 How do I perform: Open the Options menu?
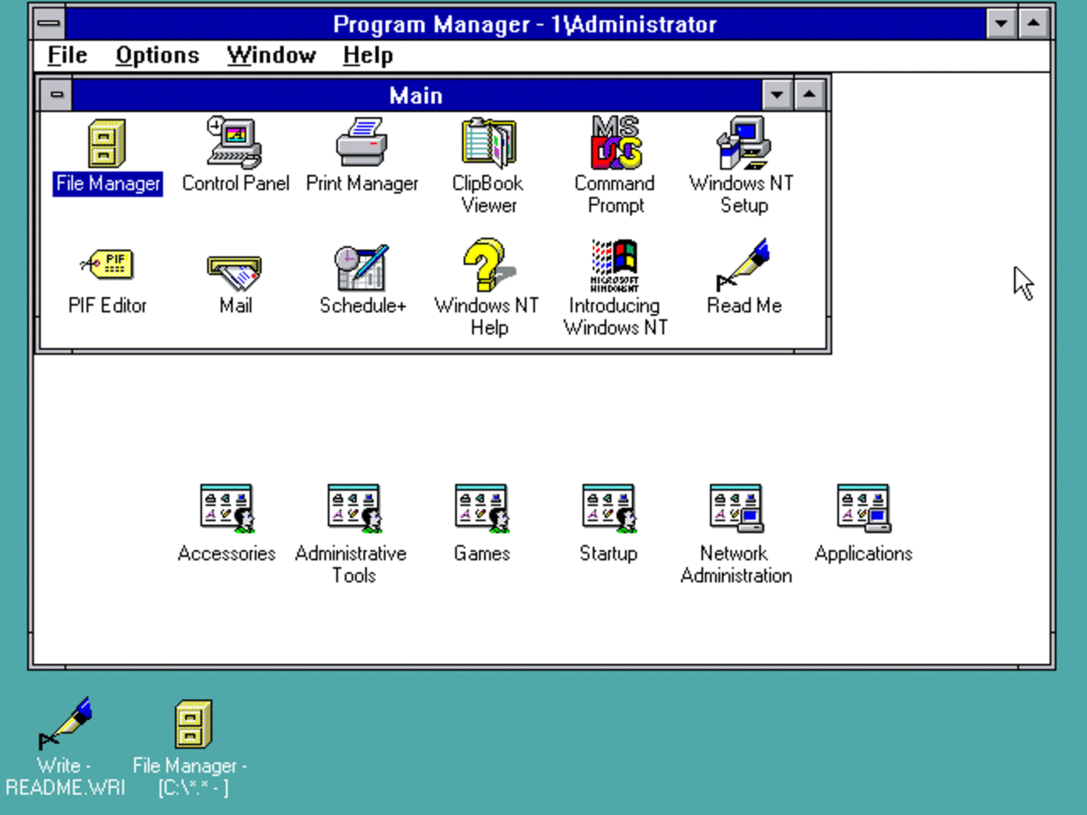point(157,55)
